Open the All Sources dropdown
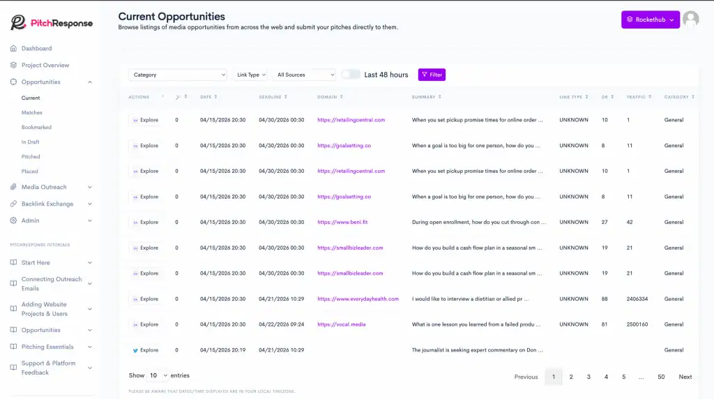This screenshot has width=714, height=399. click(x=304, y=75)
